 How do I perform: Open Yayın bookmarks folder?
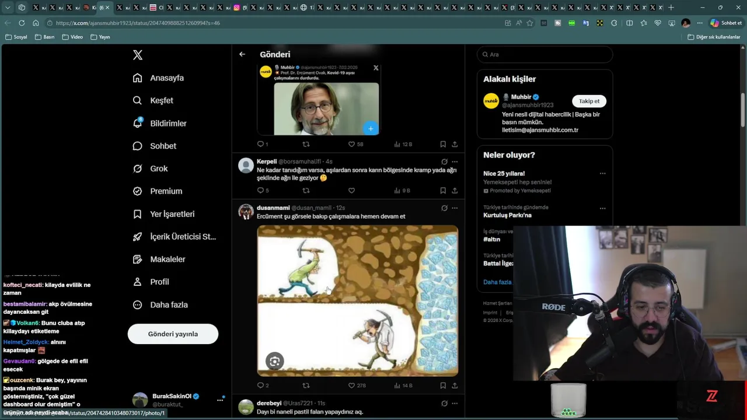(100, 37)
